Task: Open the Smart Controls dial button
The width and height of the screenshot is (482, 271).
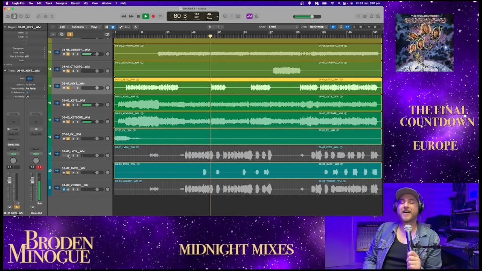Action: point(39,16)
